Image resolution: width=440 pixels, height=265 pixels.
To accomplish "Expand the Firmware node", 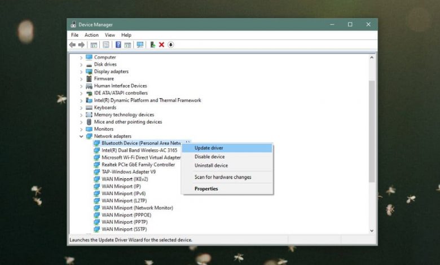I will (81, 79).
